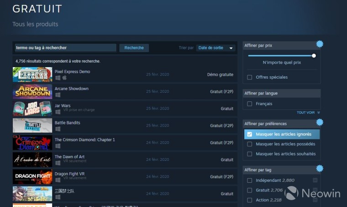This screenshot has height=207, width=347.
Task: Click the Gratuit price for Jar Wars
Action: [x=227, y=109]
